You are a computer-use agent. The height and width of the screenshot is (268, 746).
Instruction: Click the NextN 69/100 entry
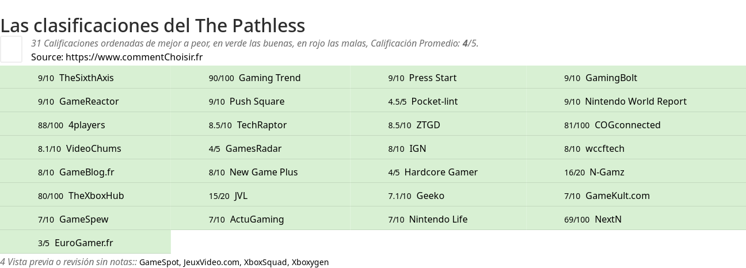pyautogui.click(x=607, y=219)
